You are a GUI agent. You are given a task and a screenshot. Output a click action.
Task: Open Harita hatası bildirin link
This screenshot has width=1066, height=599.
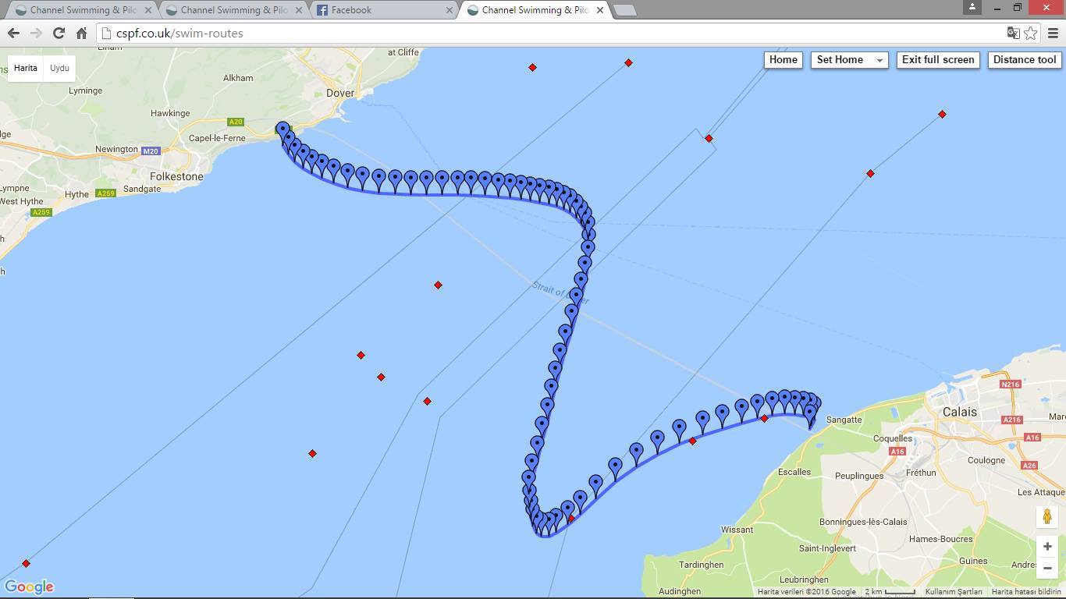coord(1026,592)
